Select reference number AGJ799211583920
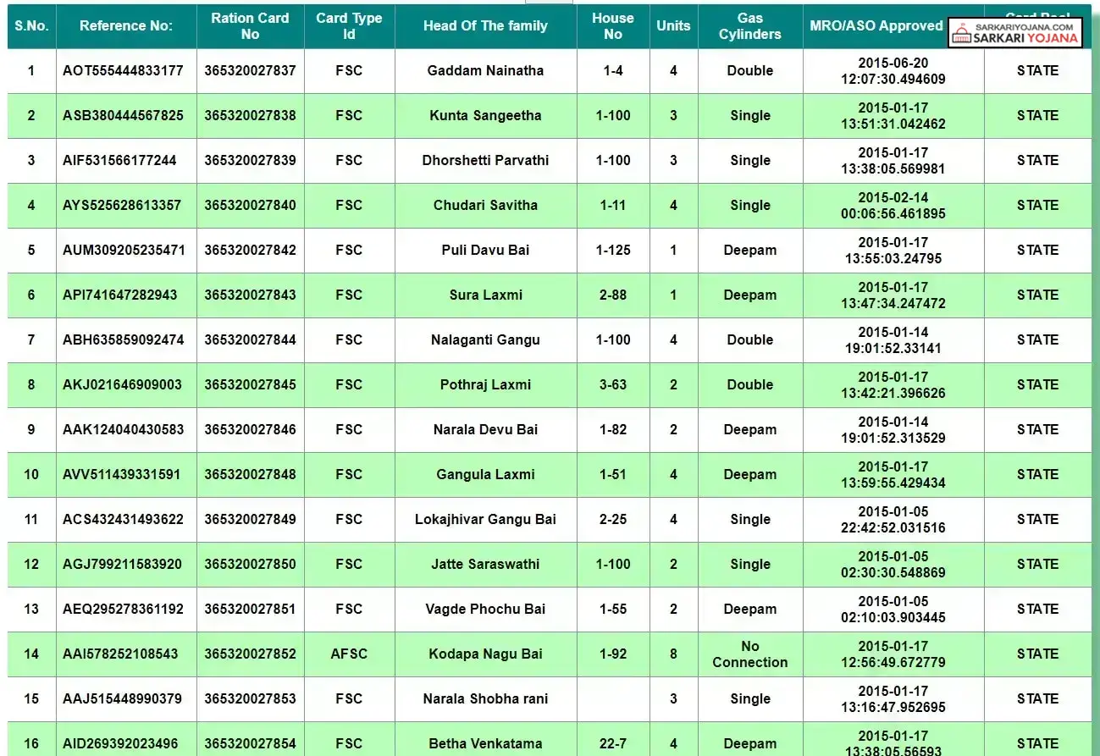 pos(122,565)
